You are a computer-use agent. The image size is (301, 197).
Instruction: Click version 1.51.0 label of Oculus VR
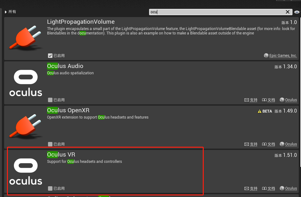(286, 155)
